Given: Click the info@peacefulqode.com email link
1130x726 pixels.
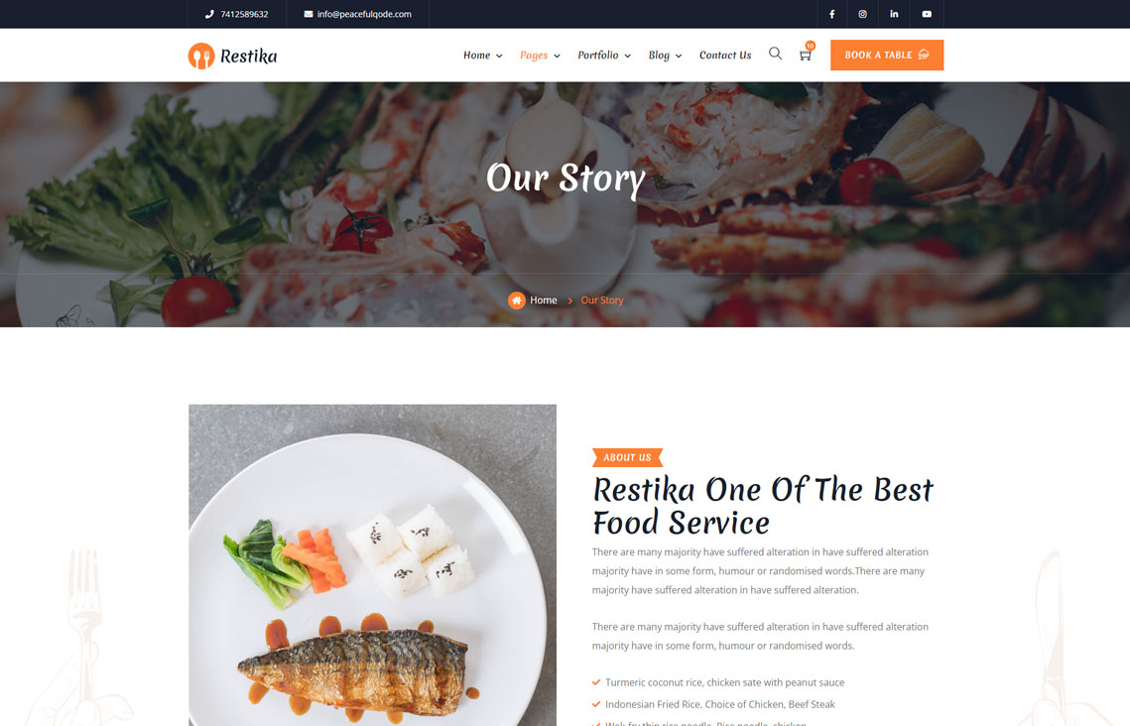Looking at the screenshot, I should pos(364,14).
